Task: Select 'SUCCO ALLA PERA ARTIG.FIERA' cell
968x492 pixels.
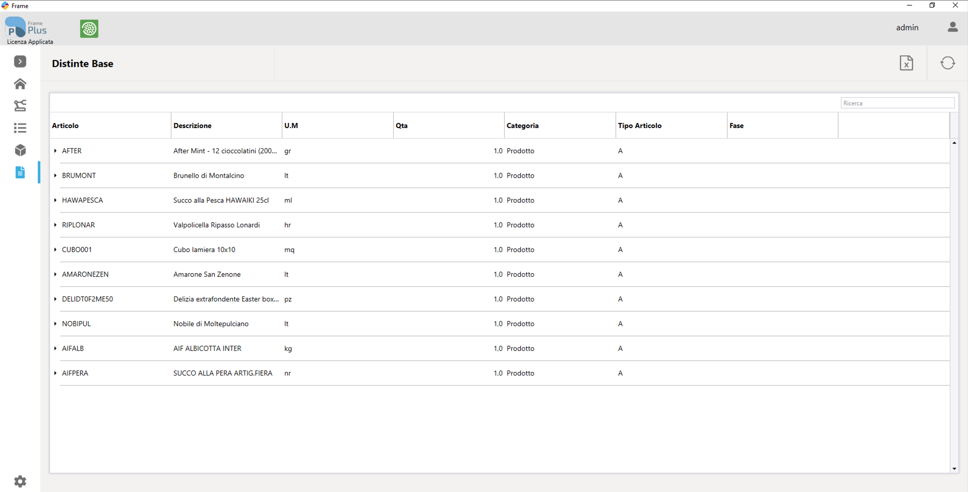Action: point(222,373)
